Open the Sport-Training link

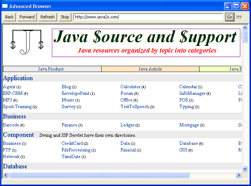17,107
